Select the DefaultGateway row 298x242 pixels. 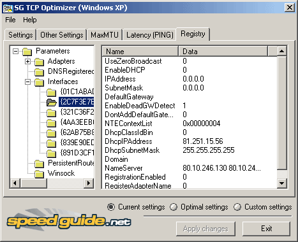point(190,97)
